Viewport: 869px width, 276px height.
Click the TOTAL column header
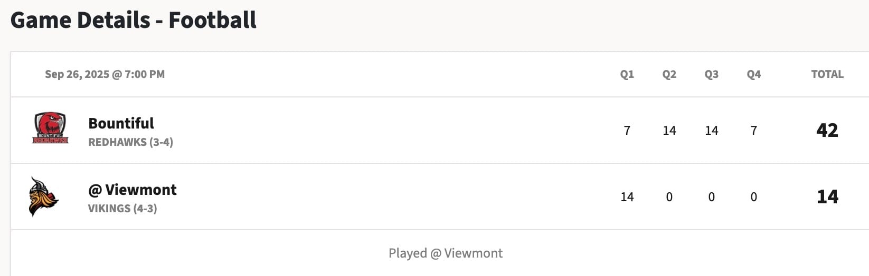pyautogui.click(x=827, y=74)
